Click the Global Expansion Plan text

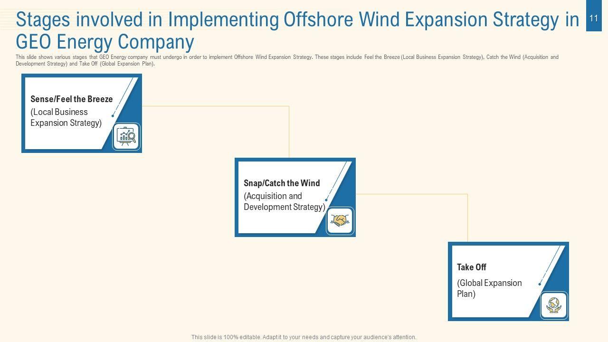[489, 288]
